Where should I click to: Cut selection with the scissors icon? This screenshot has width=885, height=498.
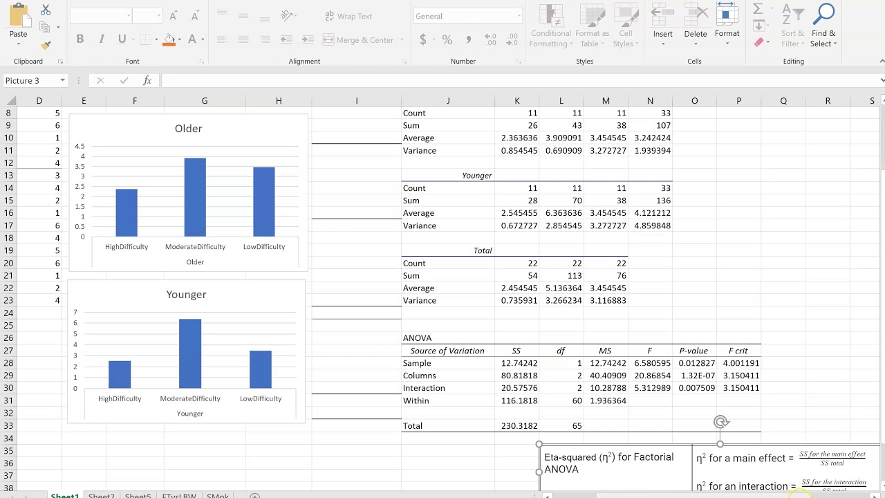[46, 10]
